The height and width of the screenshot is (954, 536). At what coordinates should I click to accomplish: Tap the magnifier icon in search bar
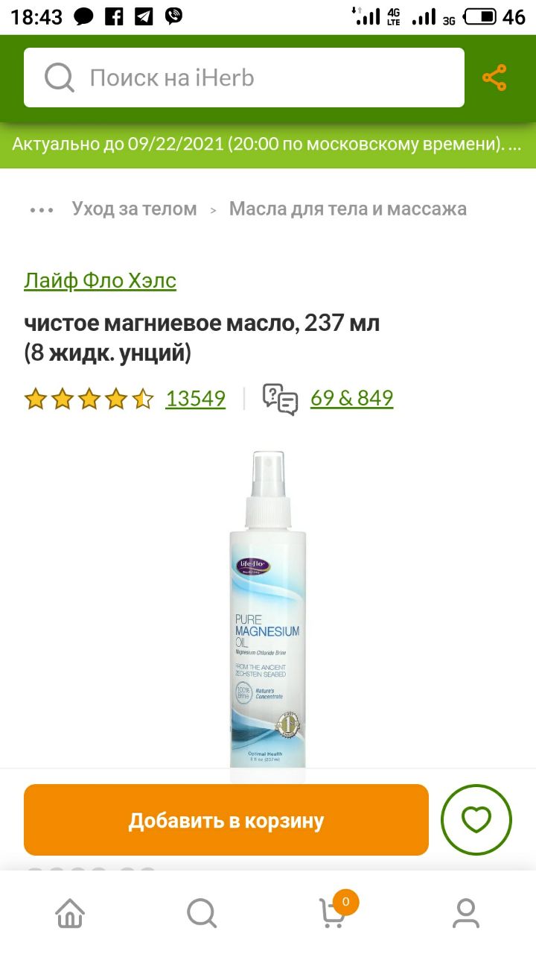60,78
